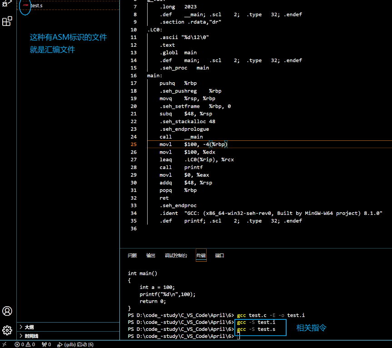392x348 pixels.
Task: Click the 'call printf' instruction
Action: (181, 167)
